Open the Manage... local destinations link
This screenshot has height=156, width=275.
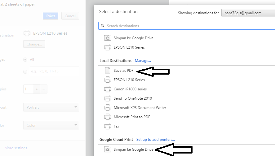[x=143, y=61]
